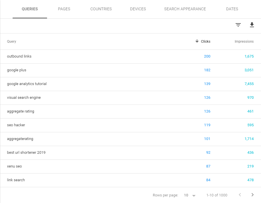Switch to the Countries tab

point(101,9)
